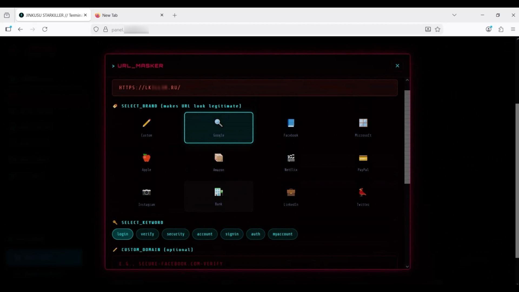Click the SELECT_BRAND heading text

[181, 106]
